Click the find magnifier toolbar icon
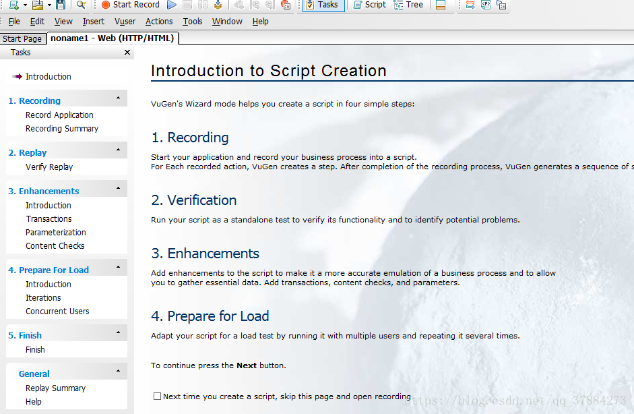 [x=81, y=5]
